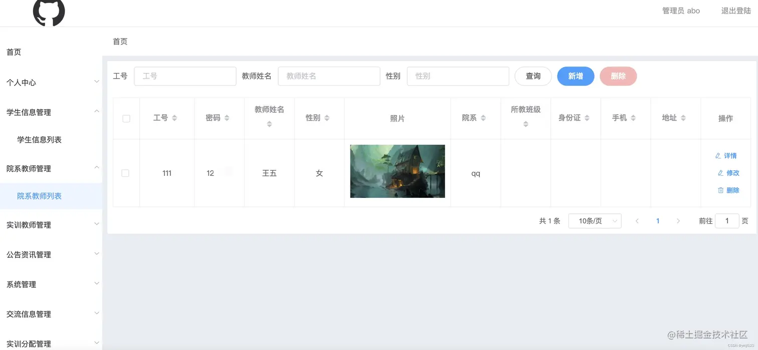Click the 查询 button
The height and width of the screenshot is (350, 758).
pyautogui.click(x=533, y=76)
